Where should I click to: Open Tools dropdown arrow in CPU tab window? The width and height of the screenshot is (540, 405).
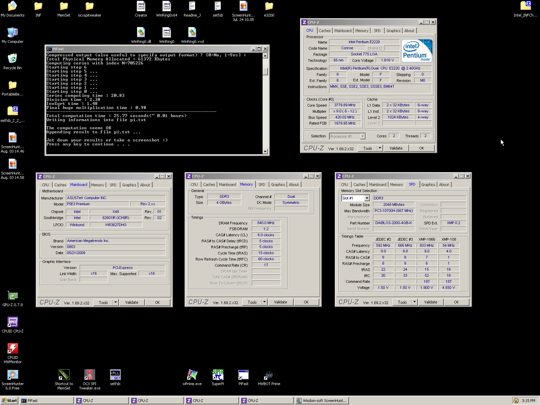pyautogui.click(x=380, y=148)
